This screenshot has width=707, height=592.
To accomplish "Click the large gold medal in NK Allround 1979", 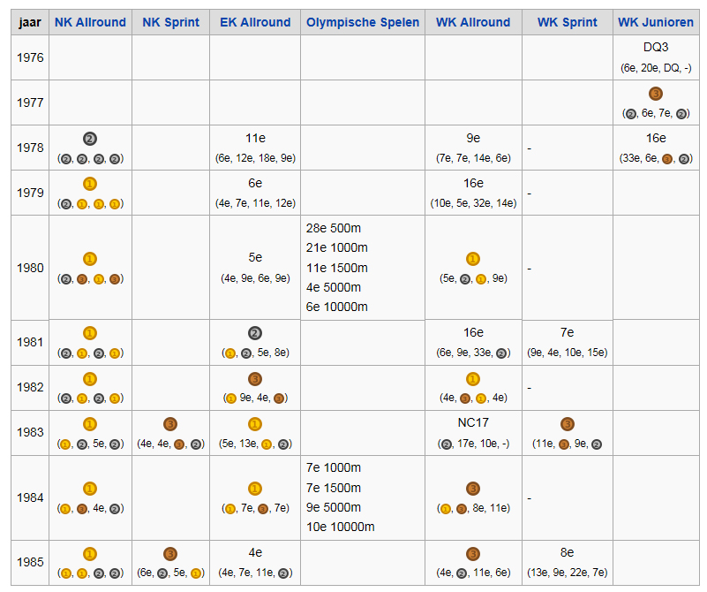I will pos(90,184).
